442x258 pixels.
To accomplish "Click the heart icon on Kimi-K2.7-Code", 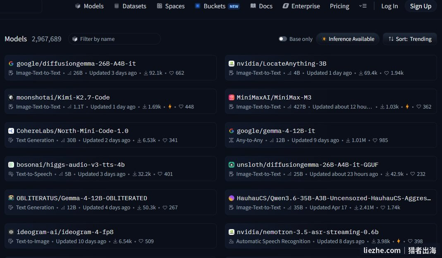I will click(x=181, y=107).
